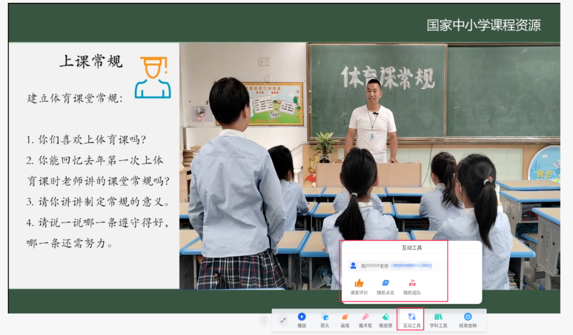Collapse toolbar with the double-arrow icon
The image size is (573, 335).
(x=284, y=320)
